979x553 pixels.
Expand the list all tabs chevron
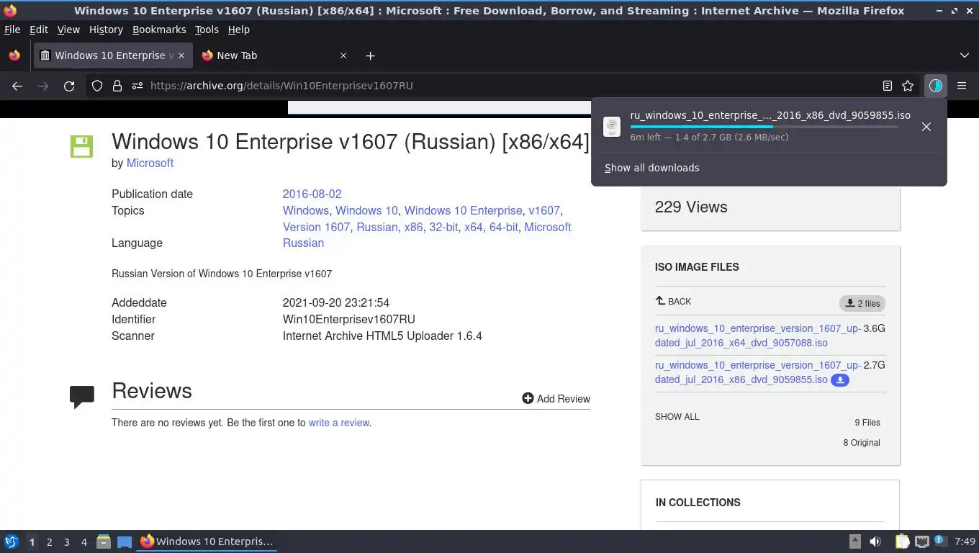tap(965, 55)
